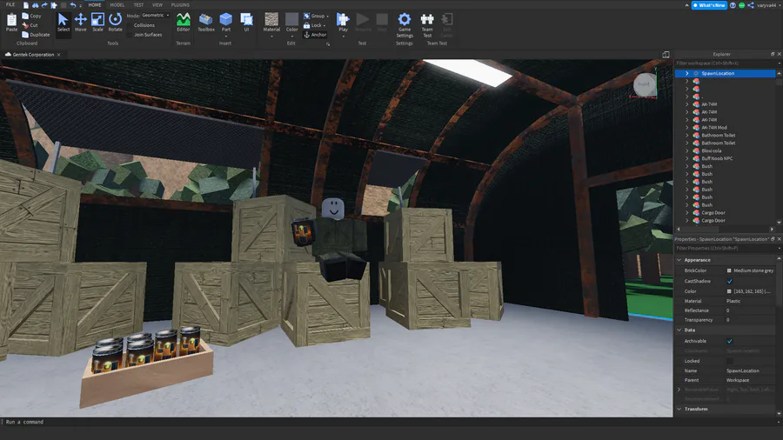783x440 pixels.
Task: Switch to the PLUGINS ribbon tab
Action: [180, 5]
